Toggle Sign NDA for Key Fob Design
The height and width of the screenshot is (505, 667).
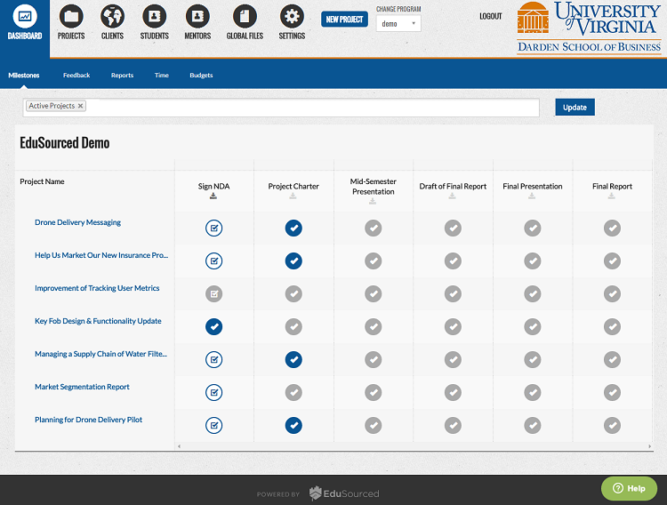213,326
